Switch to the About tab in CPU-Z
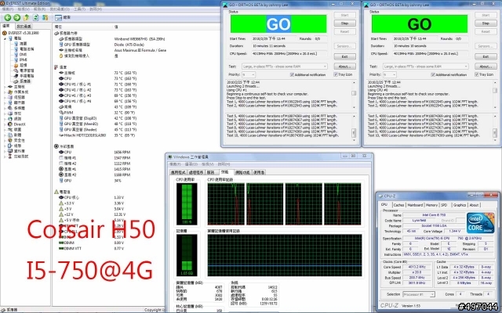 tap(474, 205)
